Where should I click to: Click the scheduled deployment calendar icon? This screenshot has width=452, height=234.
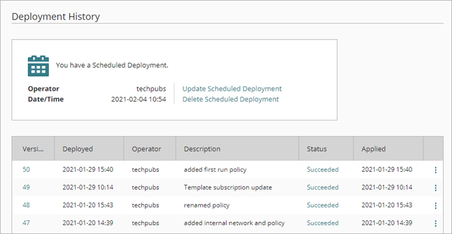pyautogui.click(x=38, y=66)
